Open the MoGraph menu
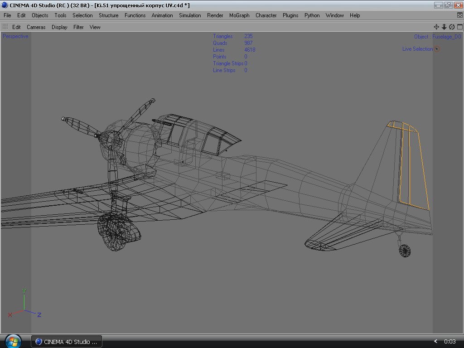 point(239,15)
